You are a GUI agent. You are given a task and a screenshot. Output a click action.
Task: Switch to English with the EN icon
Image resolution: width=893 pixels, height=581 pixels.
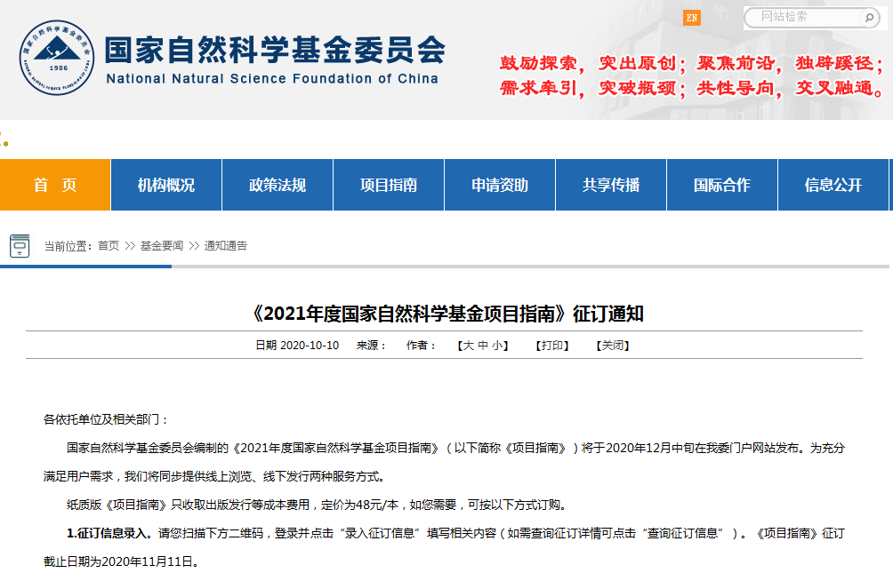(x=692, y=18)
